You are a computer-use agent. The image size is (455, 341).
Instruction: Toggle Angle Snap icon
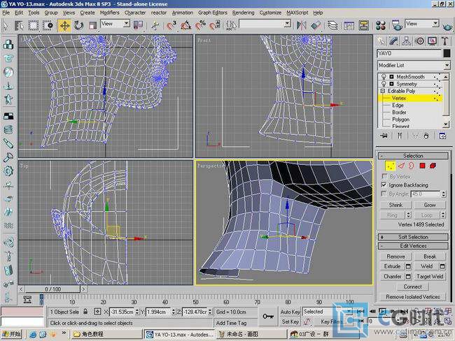coord(185,25)
